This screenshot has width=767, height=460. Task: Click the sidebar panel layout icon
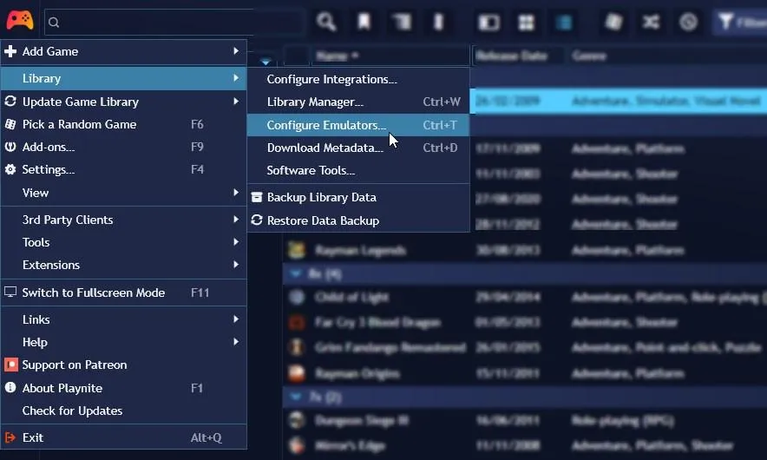pyautogui.click(x=488, y=23)
